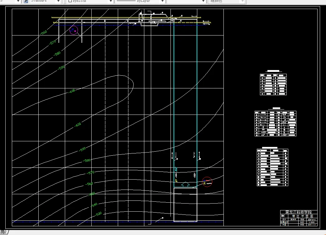Open the ByLayer linetype dropdown

140,1
